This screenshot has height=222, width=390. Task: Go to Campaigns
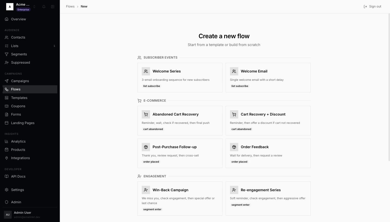point(30,81)
